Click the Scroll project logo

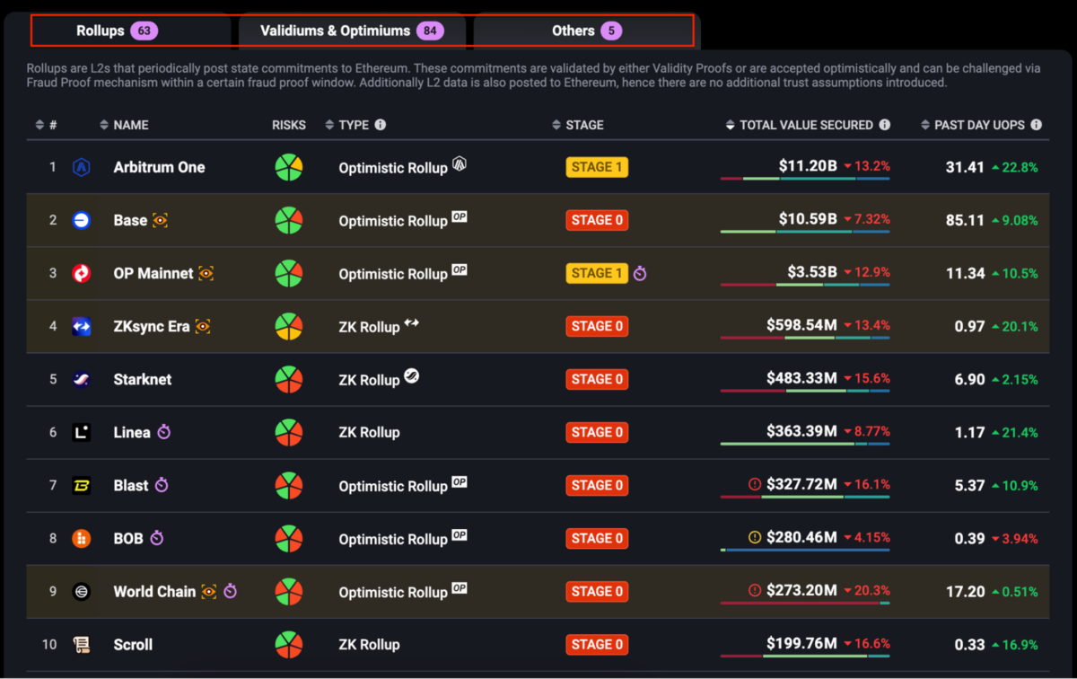(x=82, y=644)
